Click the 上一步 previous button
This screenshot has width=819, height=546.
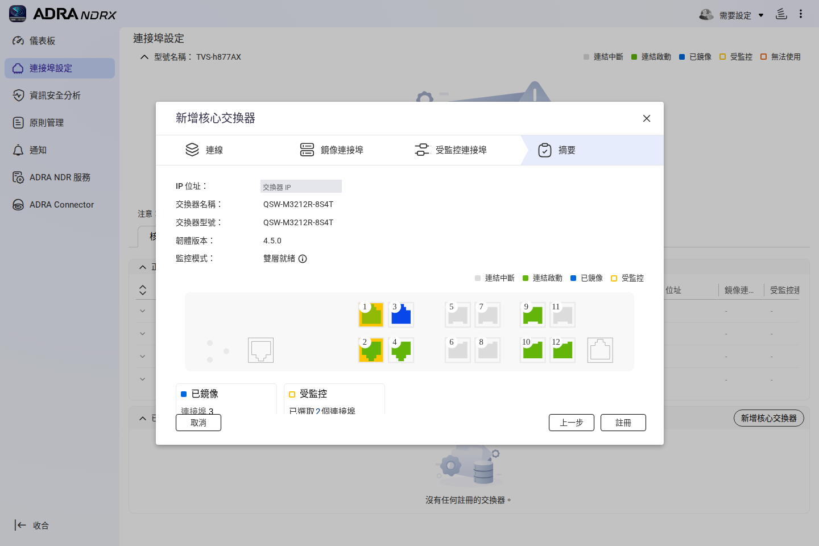(572, 423)
